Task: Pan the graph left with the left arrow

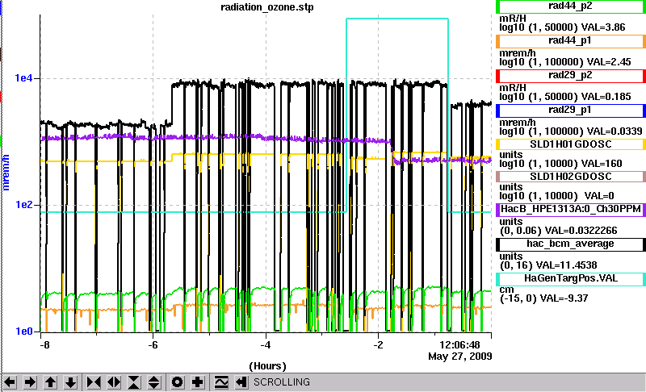Action: point(10,382)
